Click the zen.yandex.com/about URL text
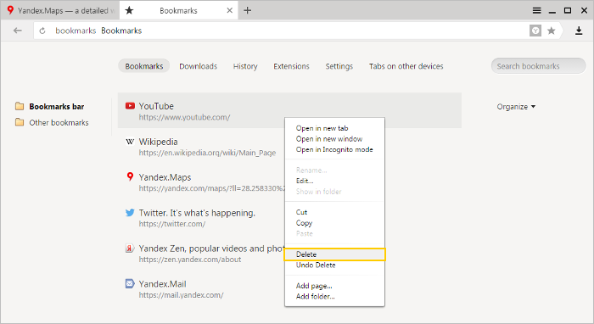This screenshot has width=594, height=324. pos(190,260)
